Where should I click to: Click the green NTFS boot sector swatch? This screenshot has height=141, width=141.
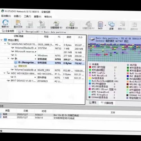pyautogui.click(x=90, y=70)
